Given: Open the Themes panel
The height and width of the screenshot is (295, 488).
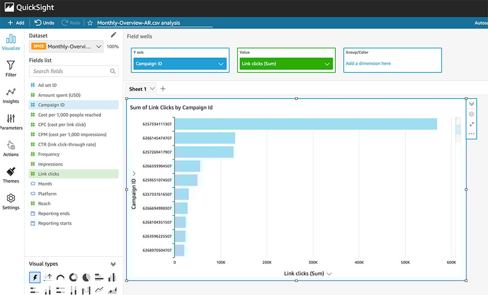Looking at the screenshot, I should pos(11,175).
